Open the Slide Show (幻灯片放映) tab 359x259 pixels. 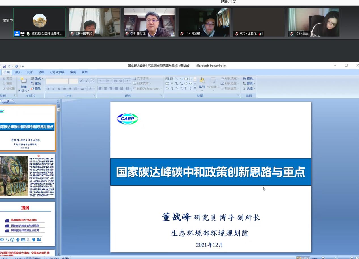point(57,72)
